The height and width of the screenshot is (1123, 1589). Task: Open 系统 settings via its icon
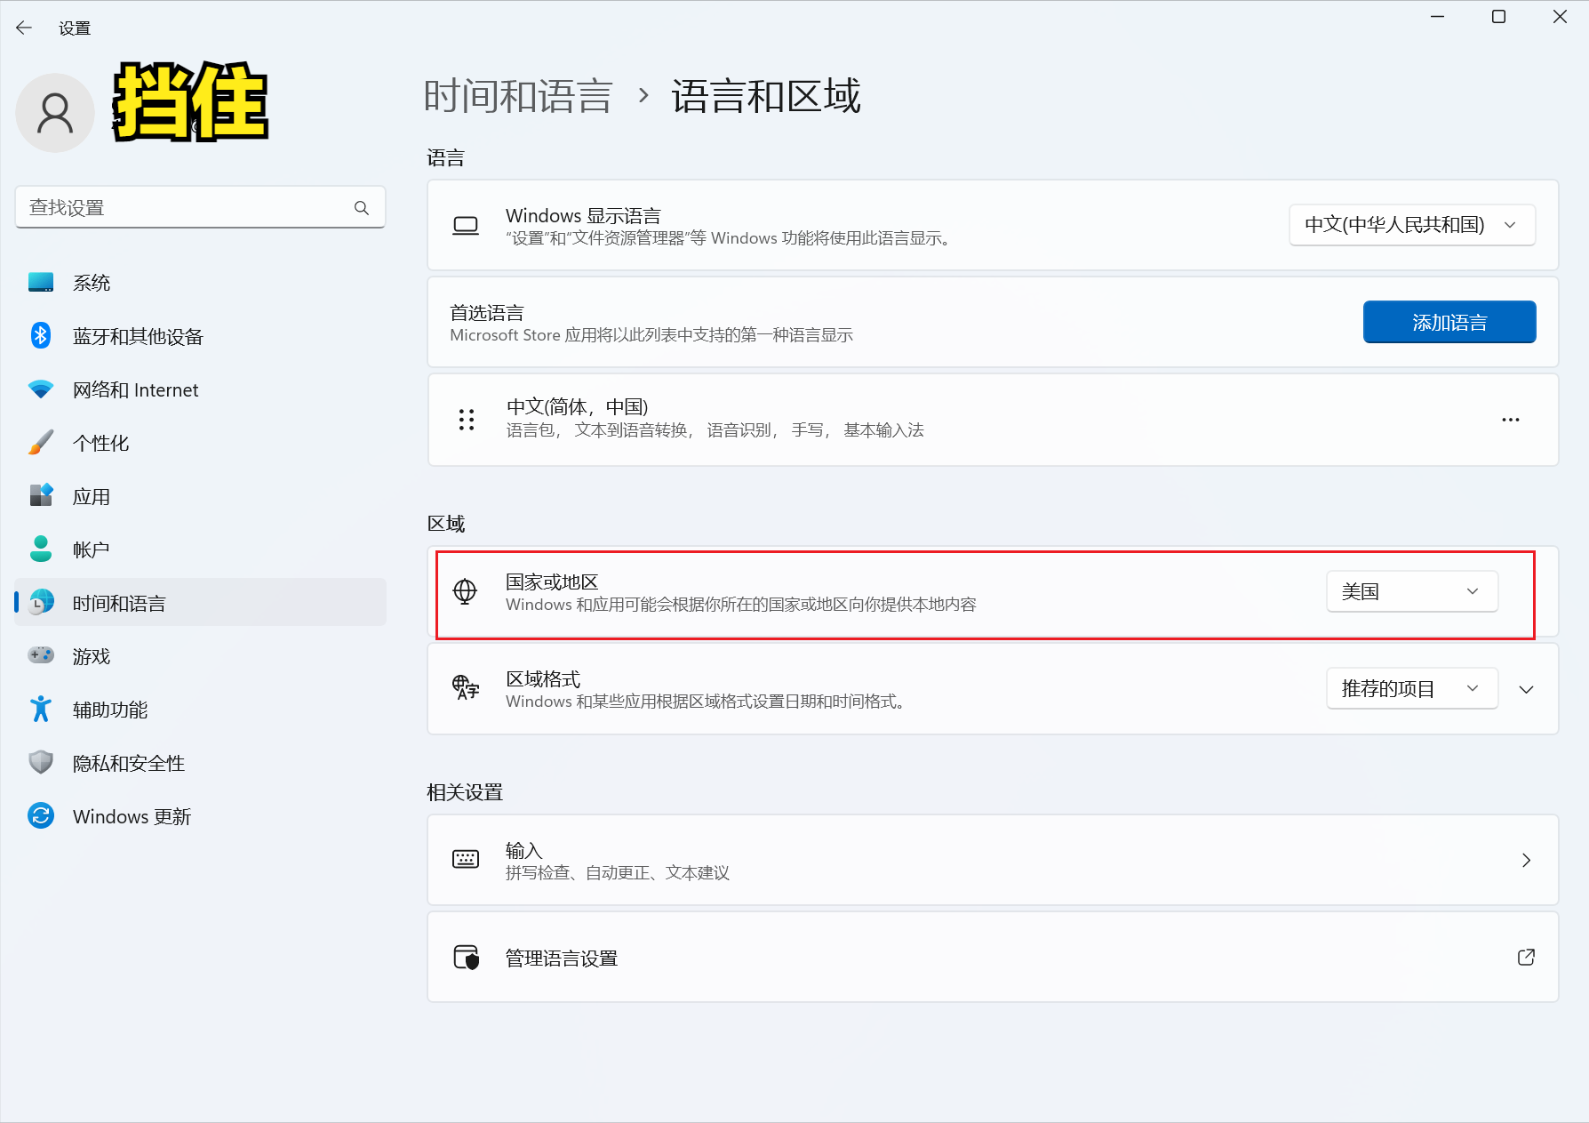41,282
